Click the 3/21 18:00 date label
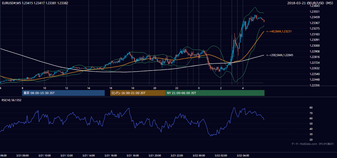This screenshot has width=337, height=158. point(132,156)
